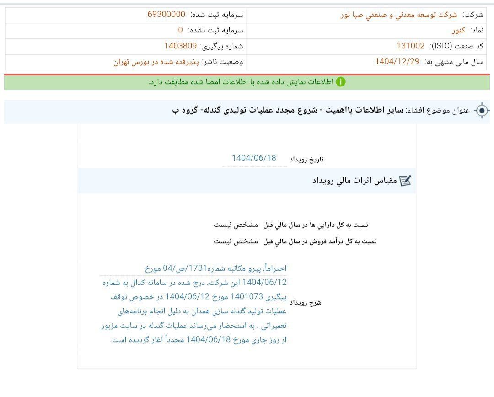
Task: Click the سرمایه ثبت شده label
Action: coord(217,15)
